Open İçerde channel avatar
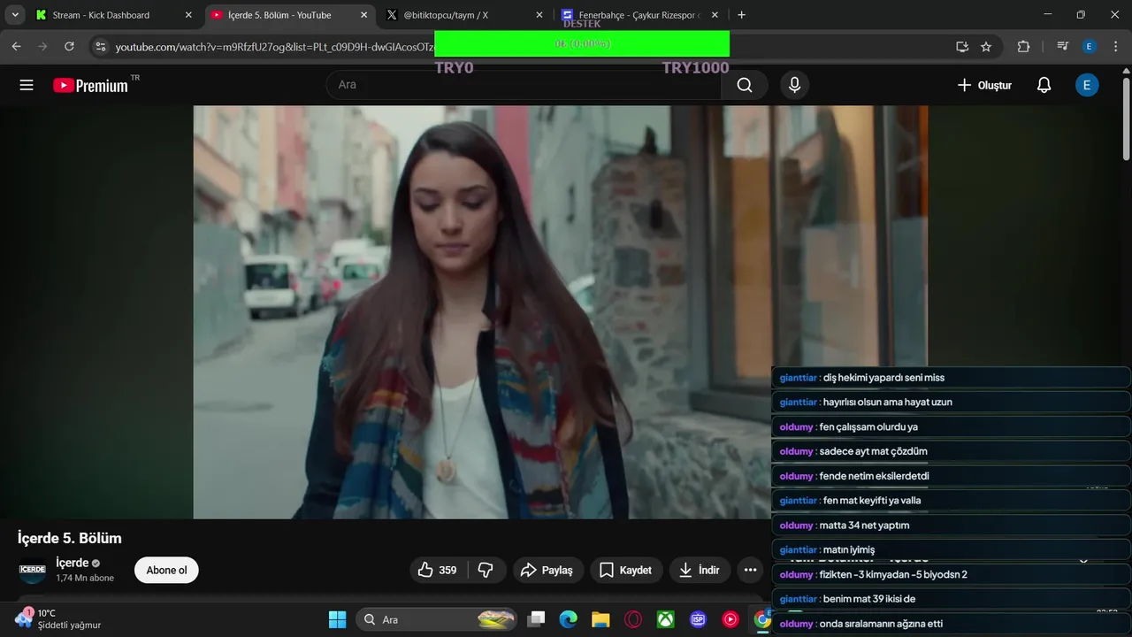 (33, 570)
